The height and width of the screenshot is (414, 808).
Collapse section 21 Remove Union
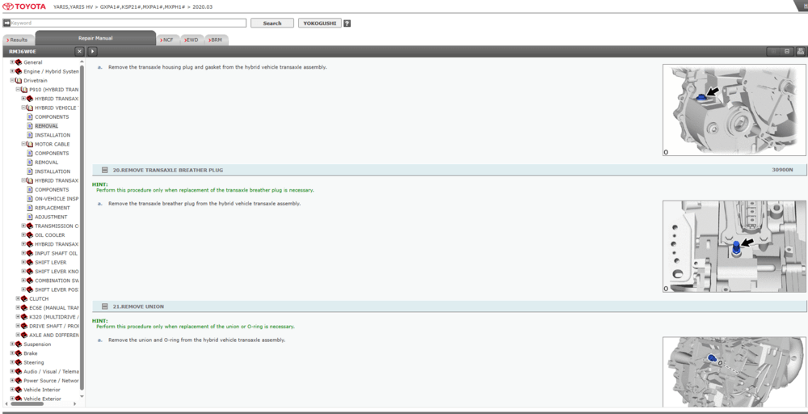click(105, 306)
